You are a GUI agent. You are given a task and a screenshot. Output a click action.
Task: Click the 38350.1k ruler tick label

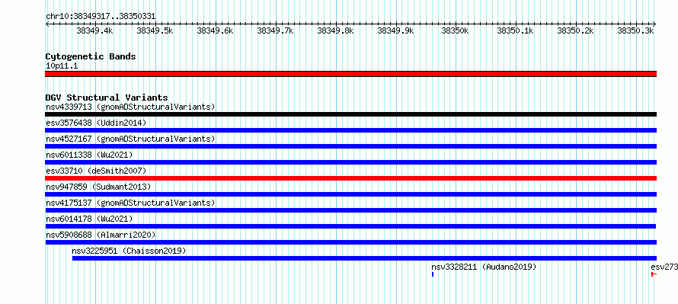tap(516, 30)
